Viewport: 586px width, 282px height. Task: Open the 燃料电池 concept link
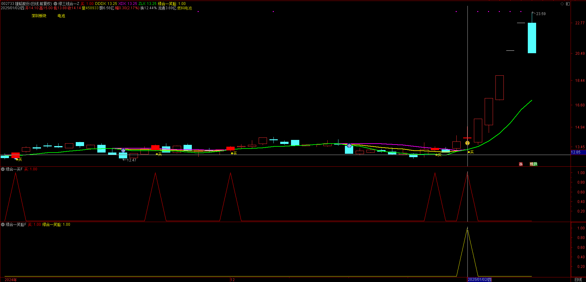[184, 8]
